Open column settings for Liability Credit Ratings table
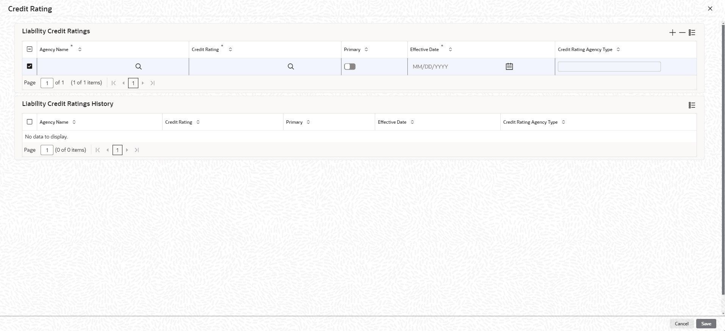This screenshot has width=725, height=331. click(692, 33)
